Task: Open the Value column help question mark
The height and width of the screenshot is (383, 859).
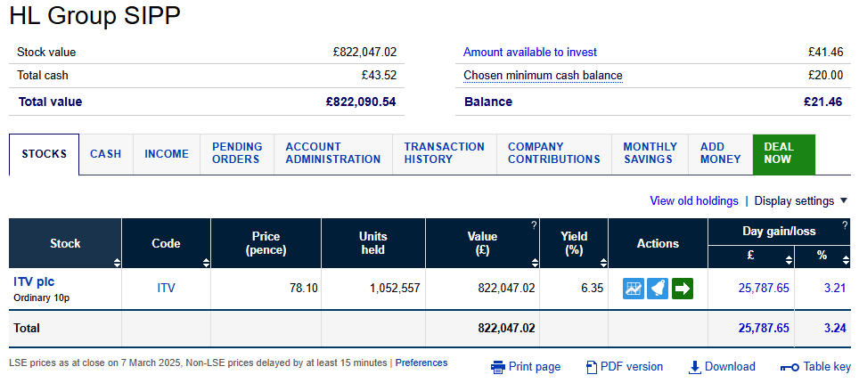Action: tap(534, 224)
